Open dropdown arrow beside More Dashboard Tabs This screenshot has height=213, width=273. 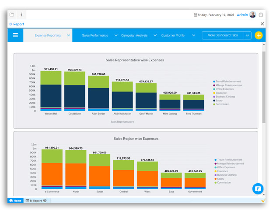247,35
